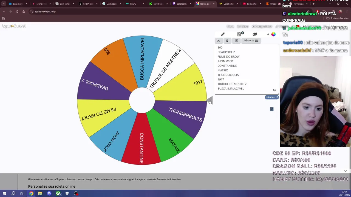The image size is (351, 197).
Task: View site information icon in address bar
Action: [32, 11]
